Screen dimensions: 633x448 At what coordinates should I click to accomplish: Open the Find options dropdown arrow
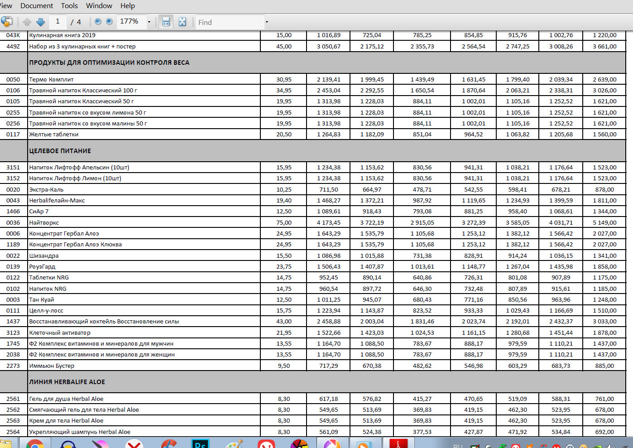click(267, 22)
